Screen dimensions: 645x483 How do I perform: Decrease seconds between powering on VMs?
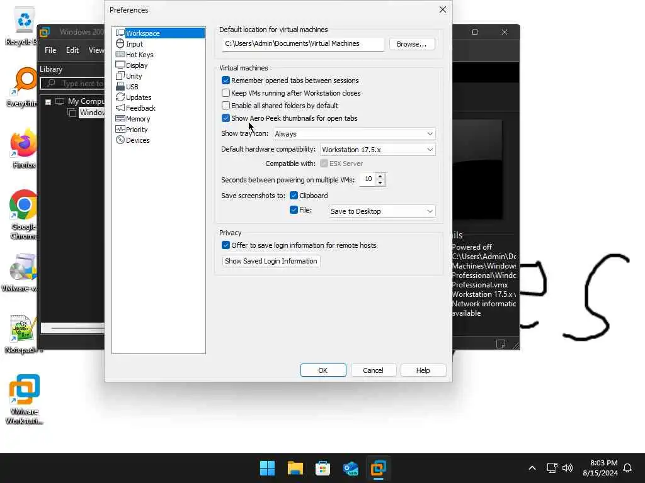[x=380, y=182]
